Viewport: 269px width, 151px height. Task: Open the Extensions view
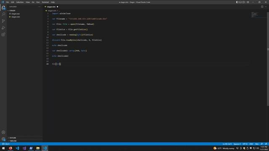click(x=3, y=34)
